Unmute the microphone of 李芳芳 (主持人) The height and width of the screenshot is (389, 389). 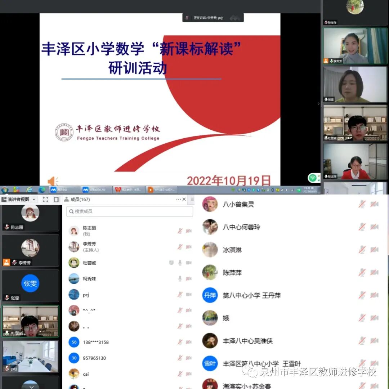(179, 246)
